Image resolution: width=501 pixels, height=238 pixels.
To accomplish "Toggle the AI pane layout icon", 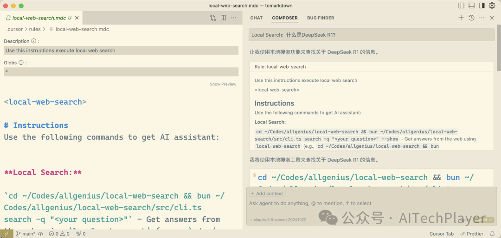I will coord(482,6).
